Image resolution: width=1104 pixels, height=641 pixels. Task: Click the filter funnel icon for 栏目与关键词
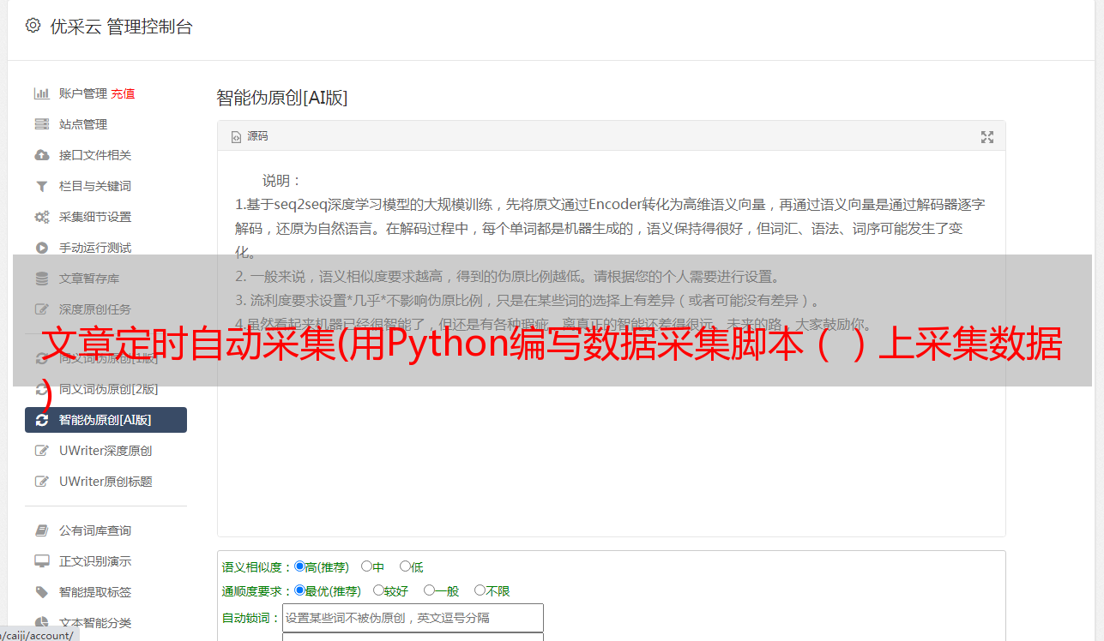pos(41,186)
